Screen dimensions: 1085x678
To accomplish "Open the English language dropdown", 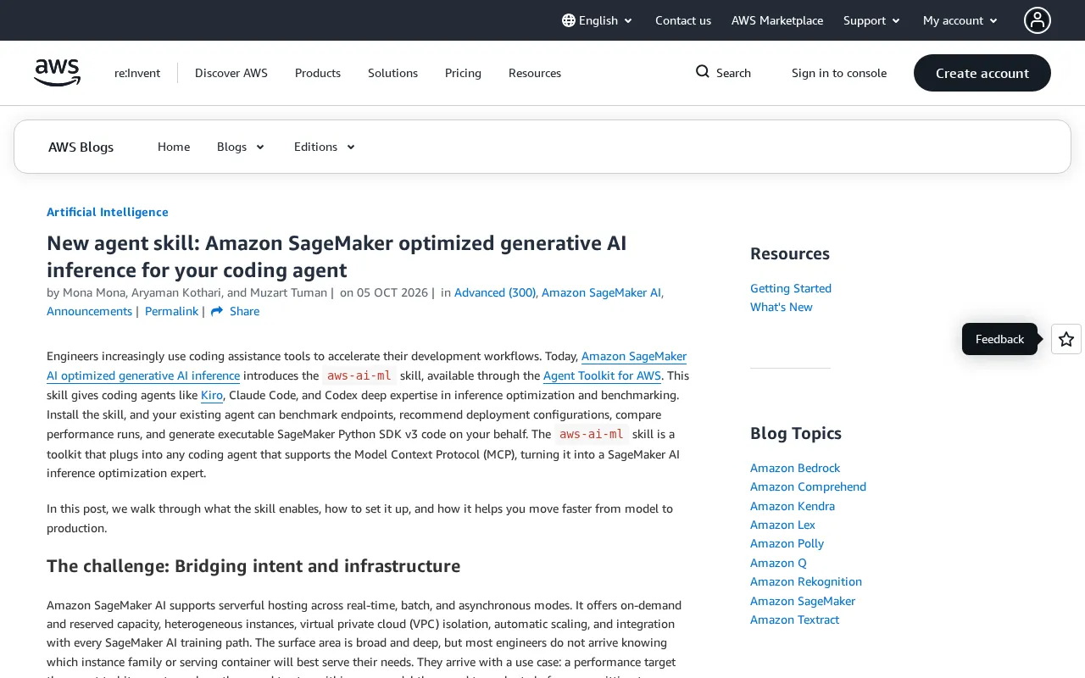I will [x=598, y=20].
